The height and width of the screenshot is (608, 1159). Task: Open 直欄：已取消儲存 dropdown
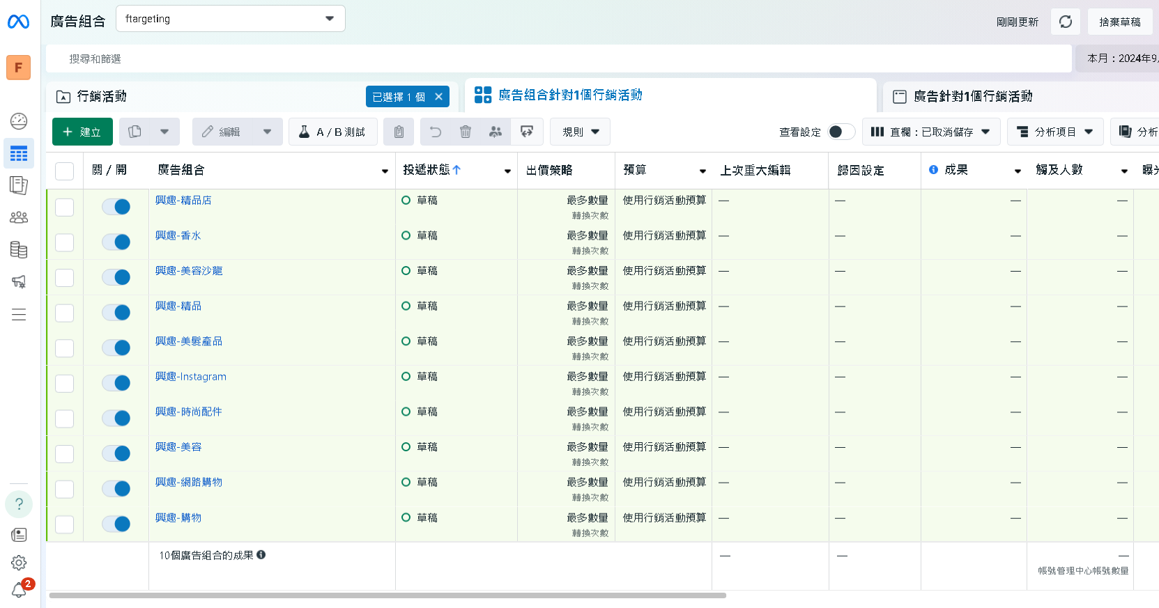click(x=931, y=132)
